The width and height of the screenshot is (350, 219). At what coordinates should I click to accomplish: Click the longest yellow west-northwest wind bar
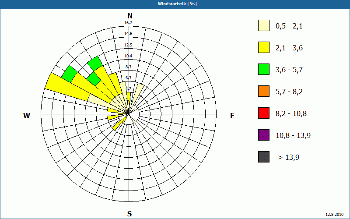click(x=67, y=86)
